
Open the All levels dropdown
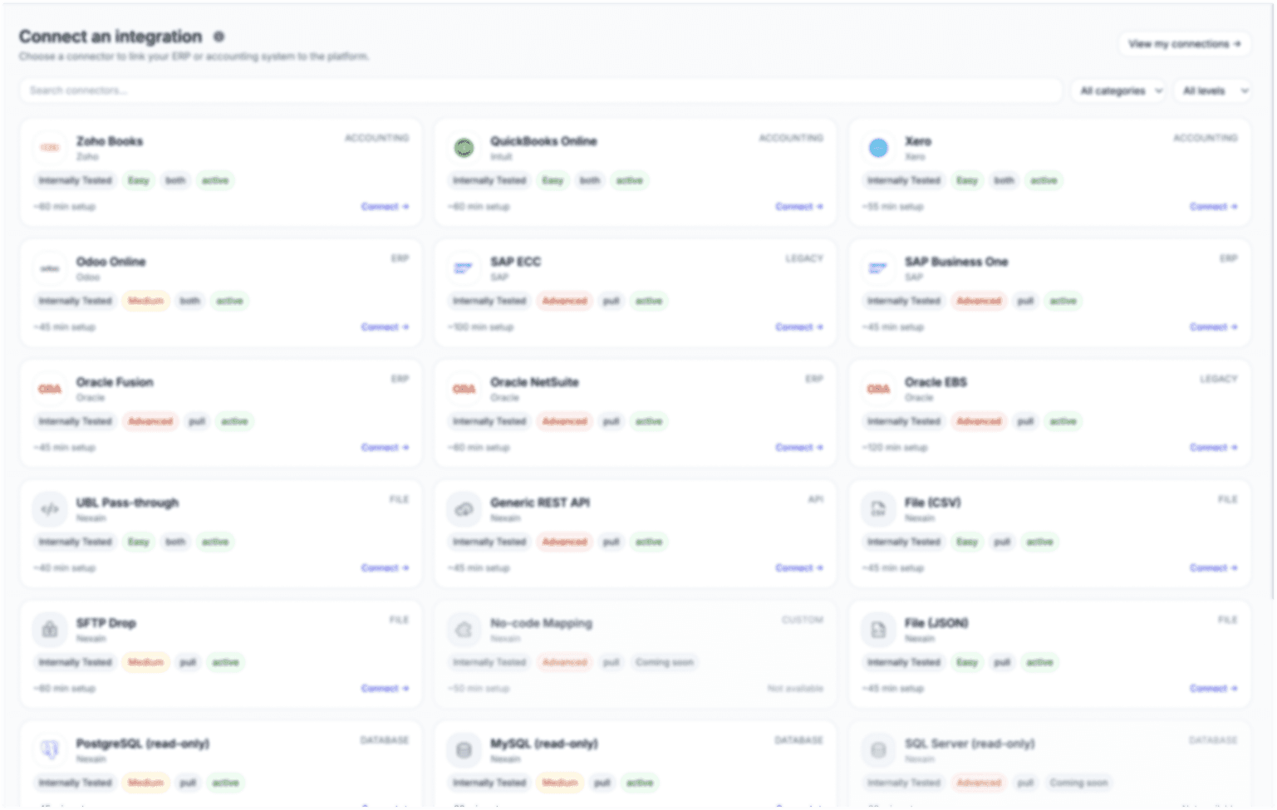1215,91
